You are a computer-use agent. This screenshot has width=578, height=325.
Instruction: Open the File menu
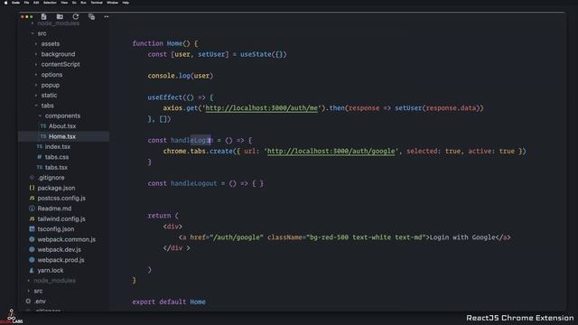pyautogui.click(x=26, y=3)
